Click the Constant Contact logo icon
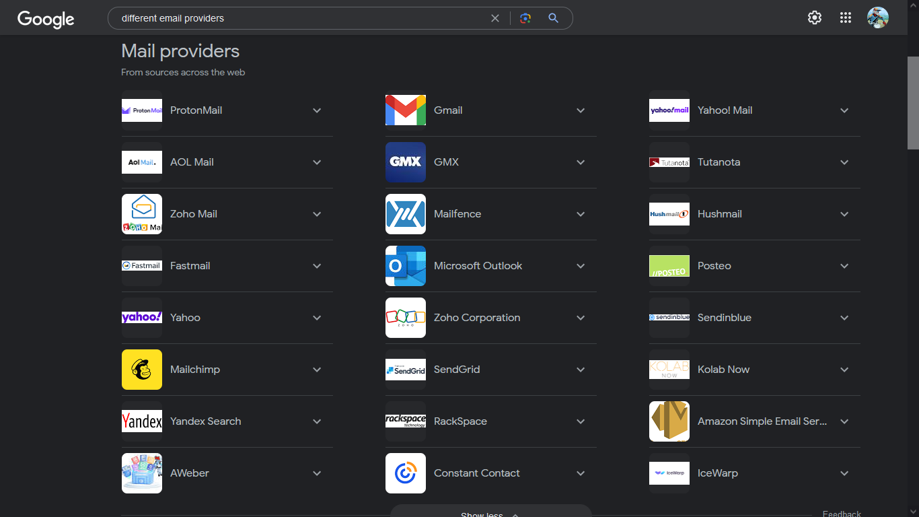This screenshot has width=919, height=517. coord(406,473)
